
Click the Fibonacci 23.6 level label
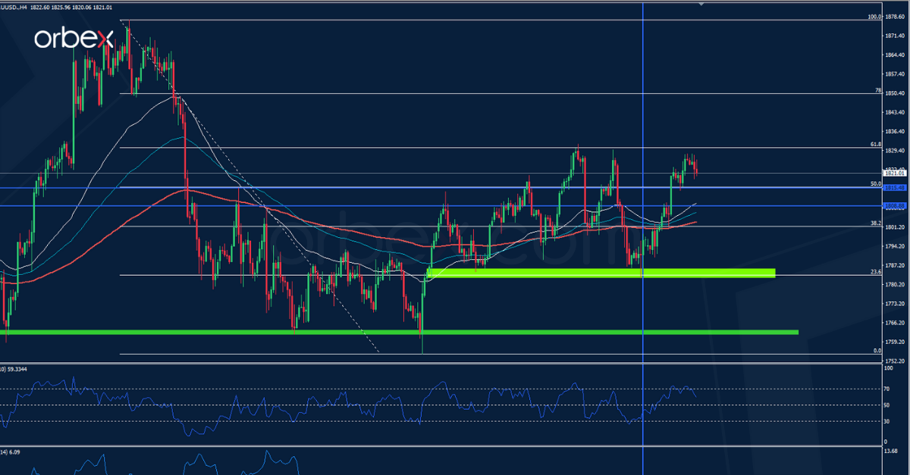[875, 272]
